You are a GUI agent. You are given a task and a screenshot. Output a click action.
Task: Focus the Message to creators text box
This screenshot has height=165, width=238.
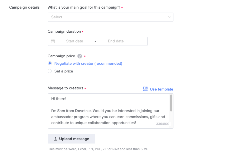108,111
